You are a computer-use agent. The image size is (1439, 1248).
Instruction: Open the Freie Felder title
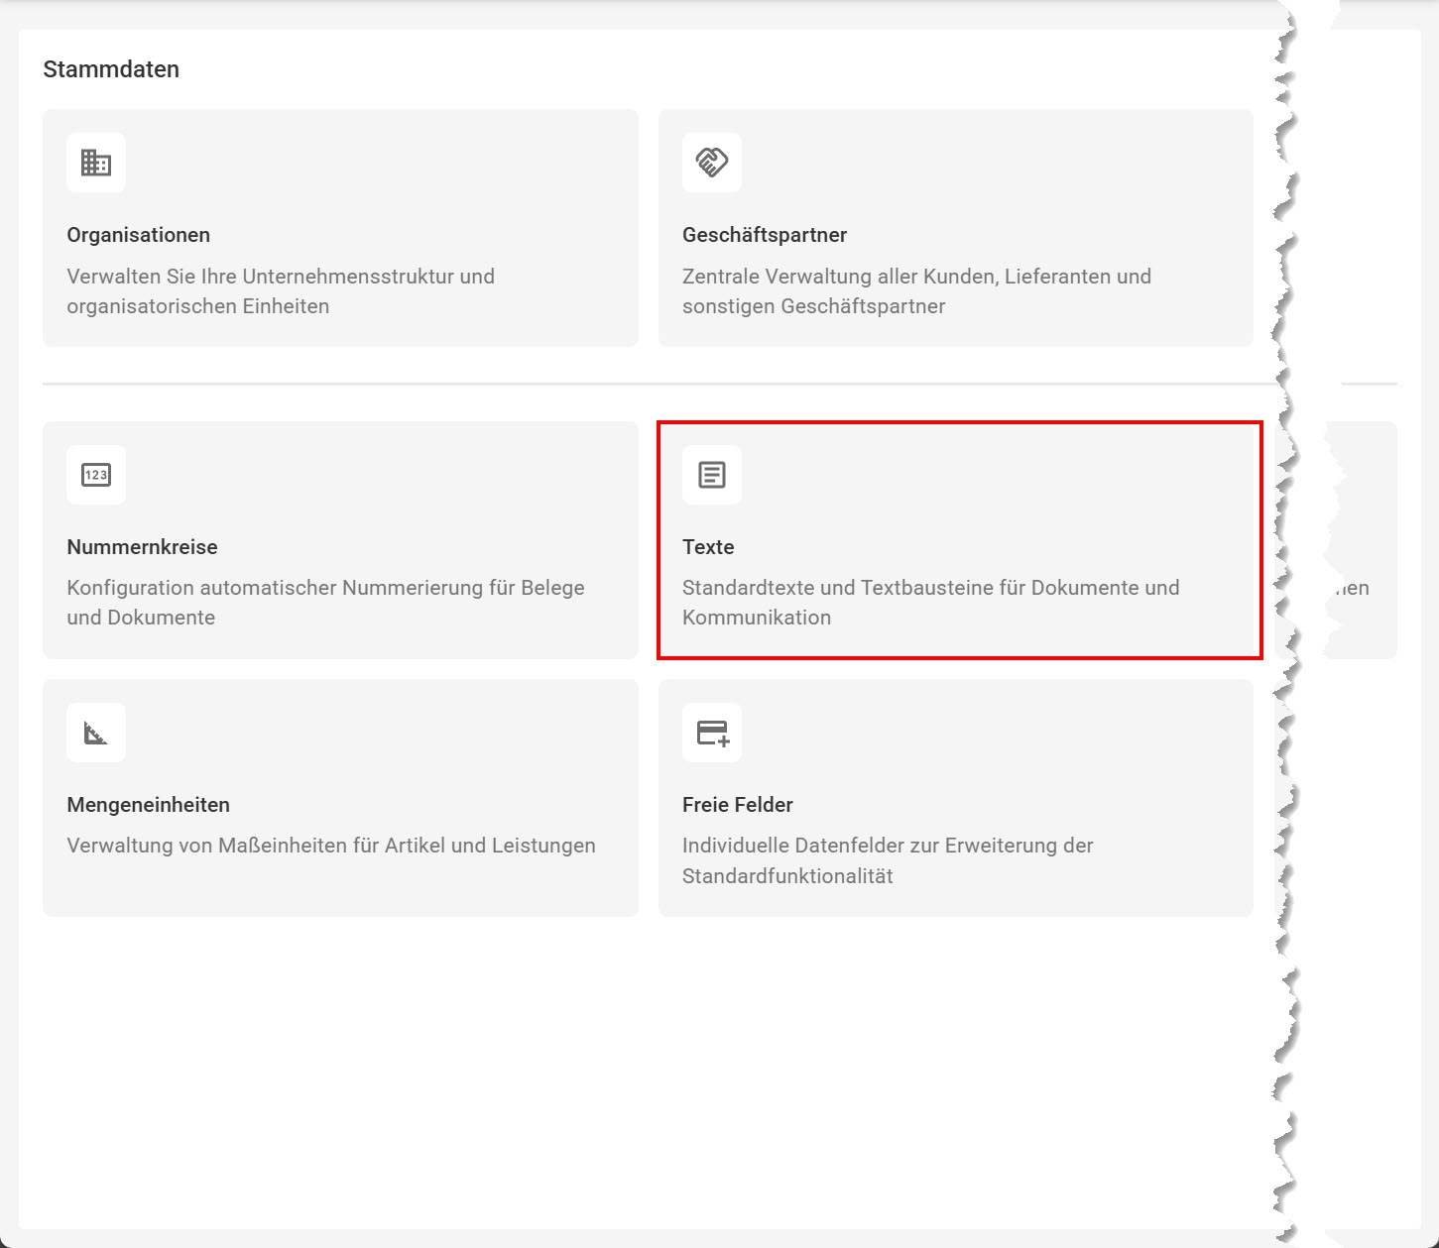click(x=737, y=805)
